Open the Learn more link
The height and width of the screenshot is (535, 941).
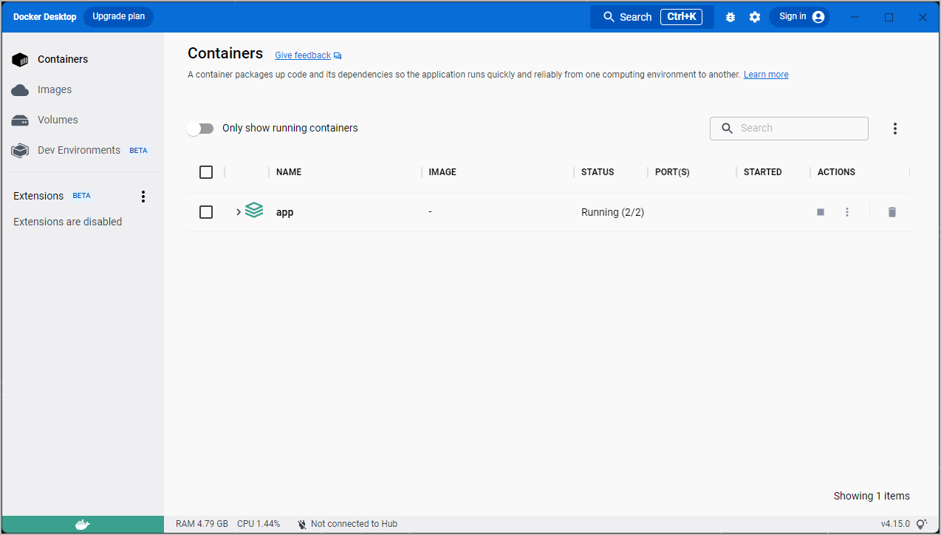point(766,75)
